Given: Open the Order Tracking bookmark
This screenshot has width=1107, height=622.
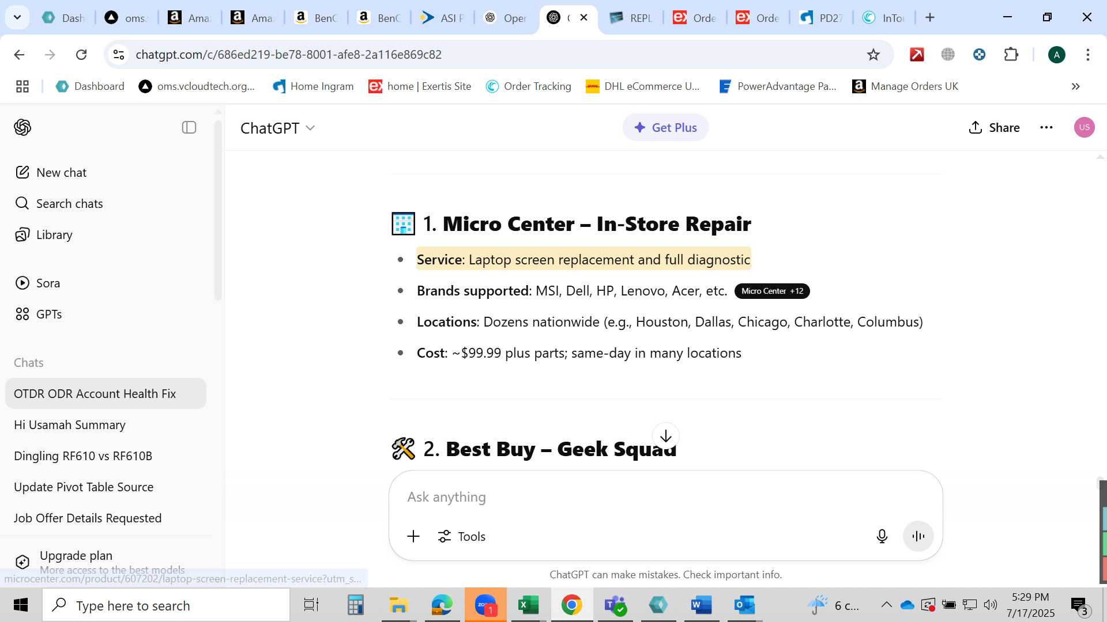Looking at the screenshot, I should 529,86.
